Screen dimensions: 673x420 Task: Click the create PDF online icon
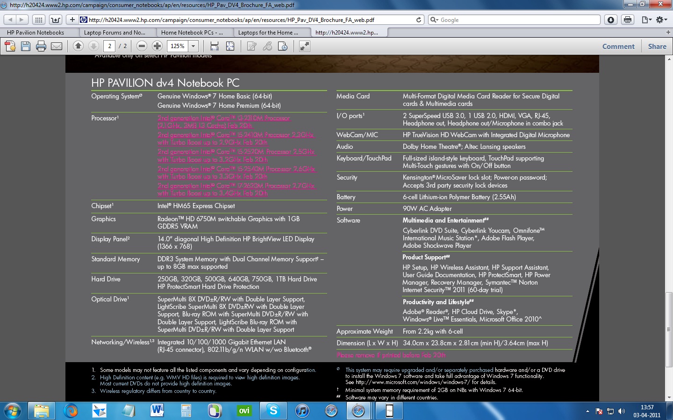pyautogui.click(x=10, y=46)
